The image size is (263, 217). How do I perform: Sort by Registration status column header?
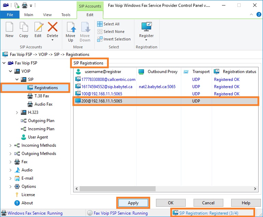tap(235, 72)
